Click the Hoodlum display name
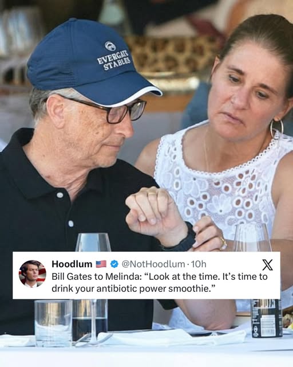The width and height of the screenshot is (293, 367). 72,264
